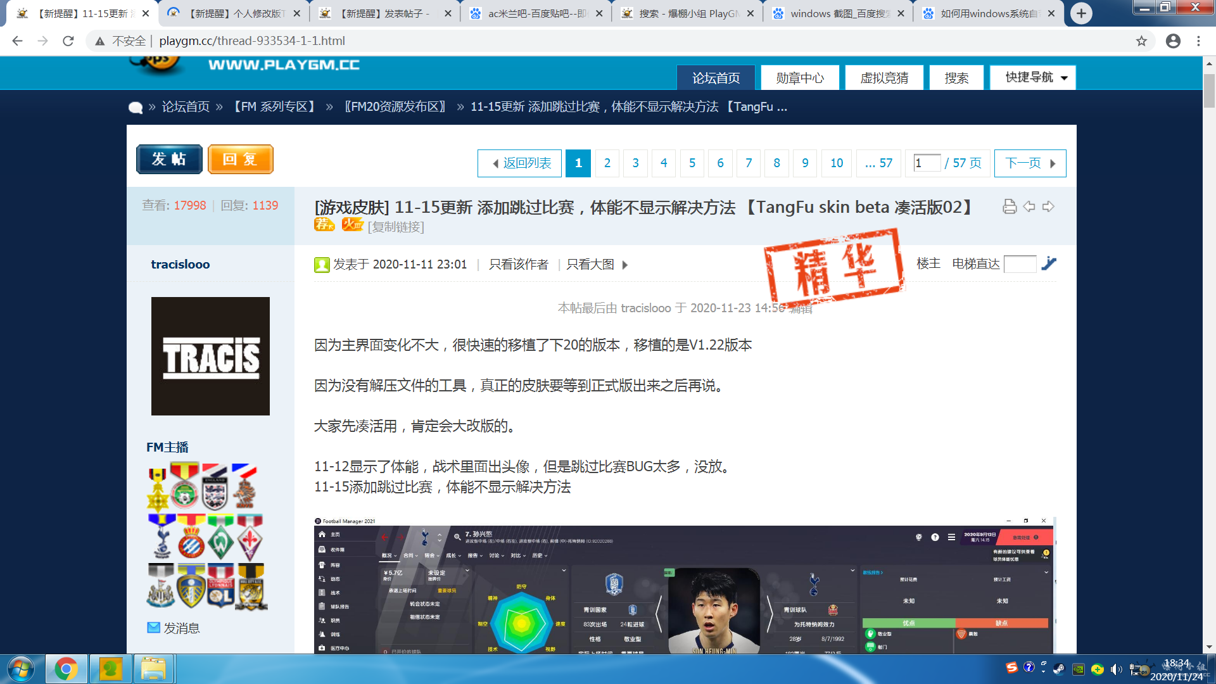Click the Fiorentina medal badge
Screen dimensions: 1216x684
click(x=250, y=537)
